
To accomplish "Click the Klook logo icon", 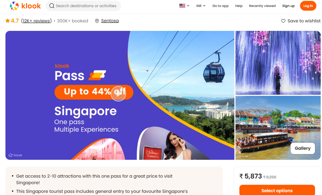I will [x=14, y=6].
